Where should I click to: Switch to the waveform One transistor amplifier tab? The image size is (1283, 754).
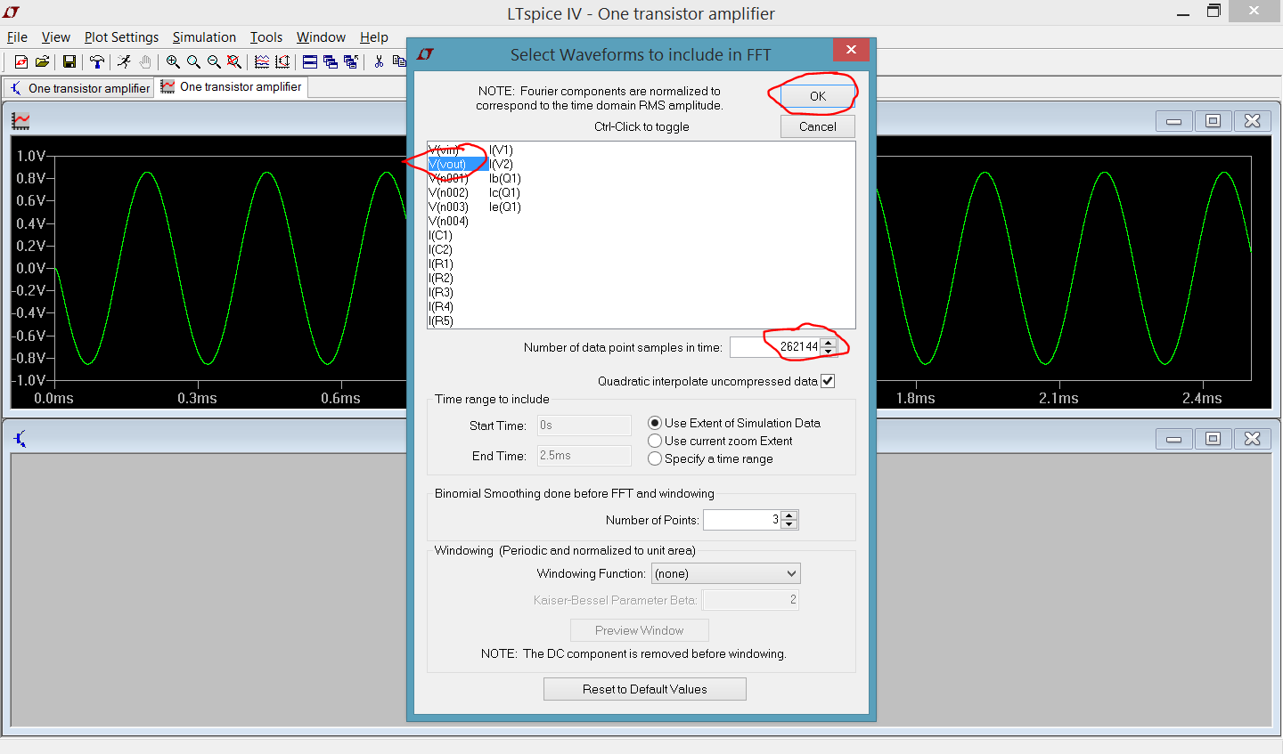[x=232, y=87]
